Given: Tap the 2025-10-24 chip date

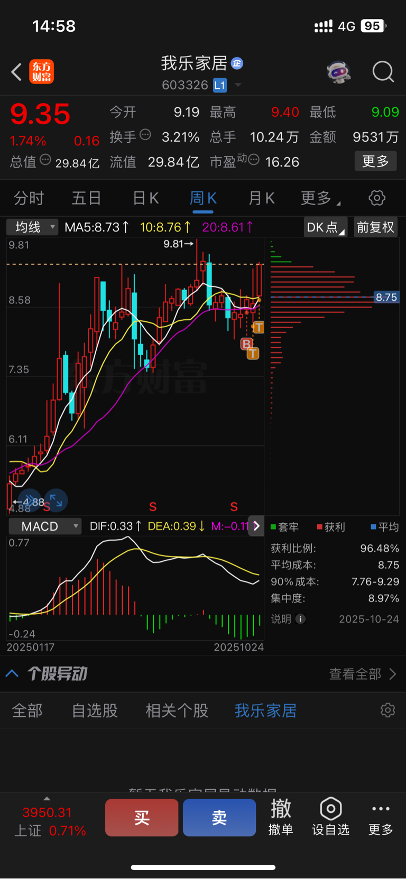Looking at the screenshot, I should point(369,619).
